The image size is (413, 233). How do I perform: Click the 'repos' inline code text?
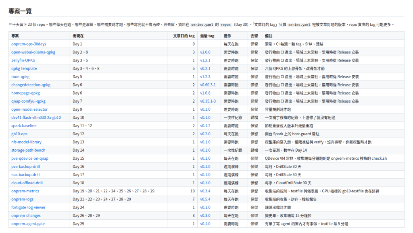[x=225, y=25]
